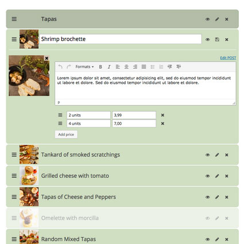The image size is (244, 244).
Task: Select the bulleted list icon
Action: [x=153, y=67]
